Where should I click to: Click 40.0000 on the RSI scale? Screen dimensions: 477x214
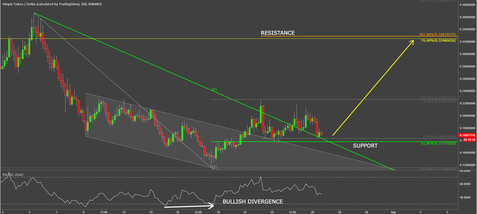(x=465, y=197)
